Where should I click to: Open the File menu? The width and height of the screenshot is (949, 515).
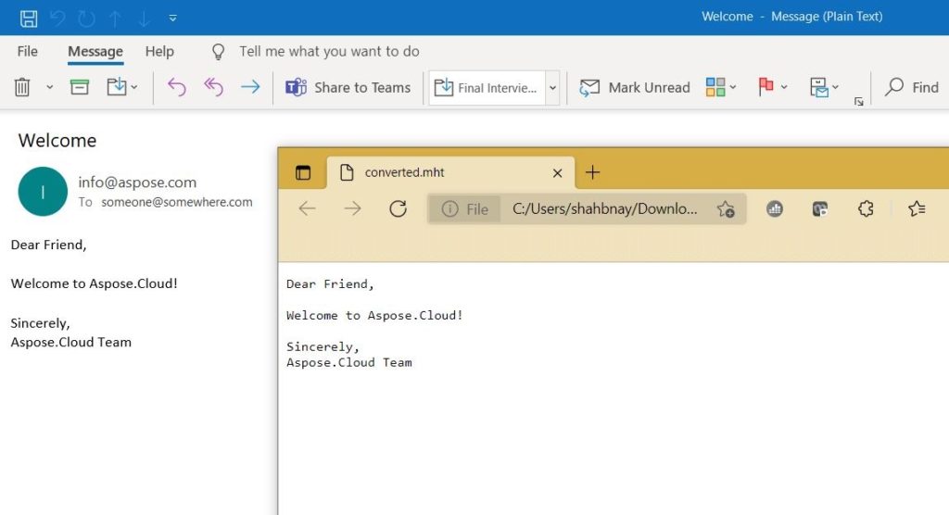tap(28, 52)
